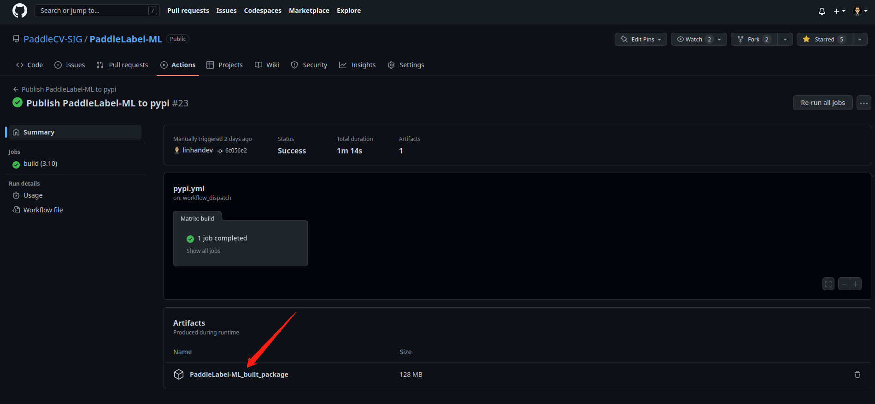Expand the Edit Pins dropdown
This screenshot has height=404, width=875.
(x=640, y=39)
